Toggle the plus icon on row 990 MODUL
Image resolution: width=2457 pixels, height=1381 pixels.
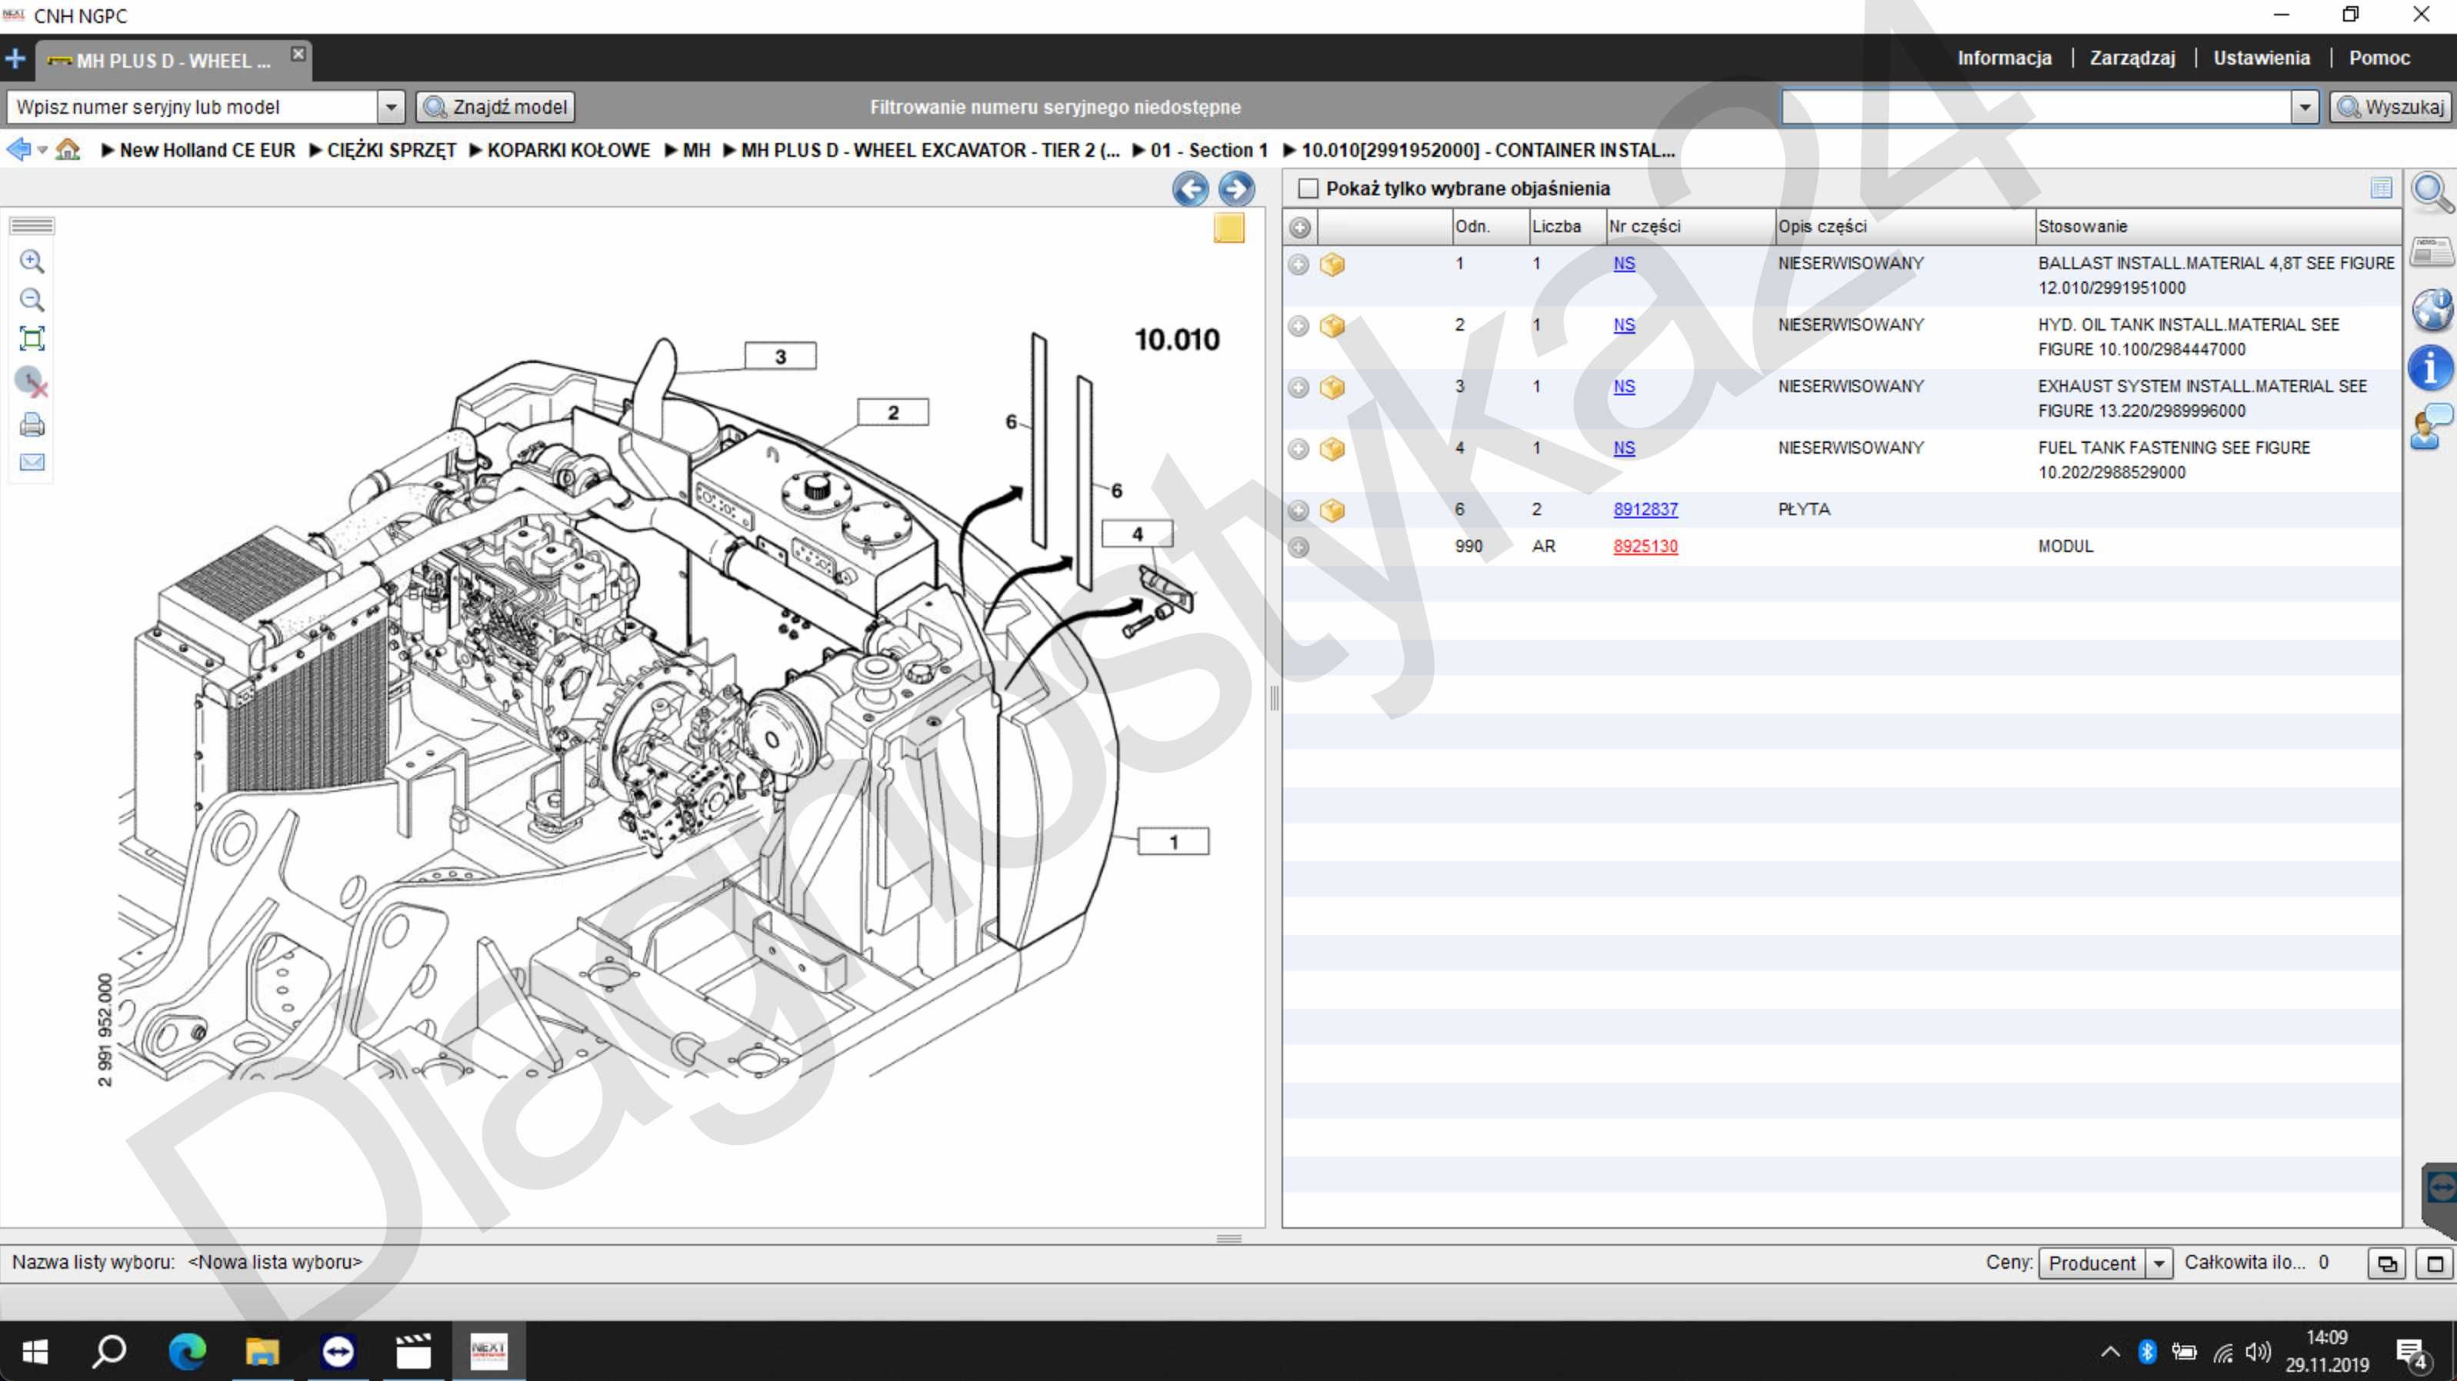pyautogui.click(x=1299, y=547)
